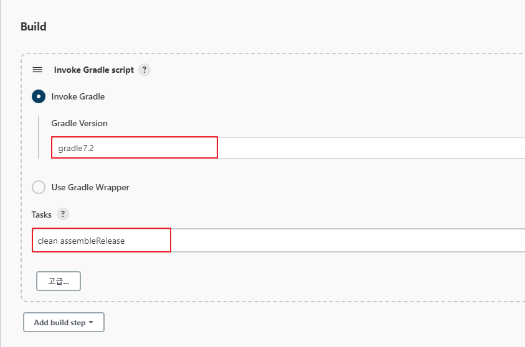The width and height of the screenshot is (525, 347).
Task: Click the Gradle Version label
Action: coord(79,123)
